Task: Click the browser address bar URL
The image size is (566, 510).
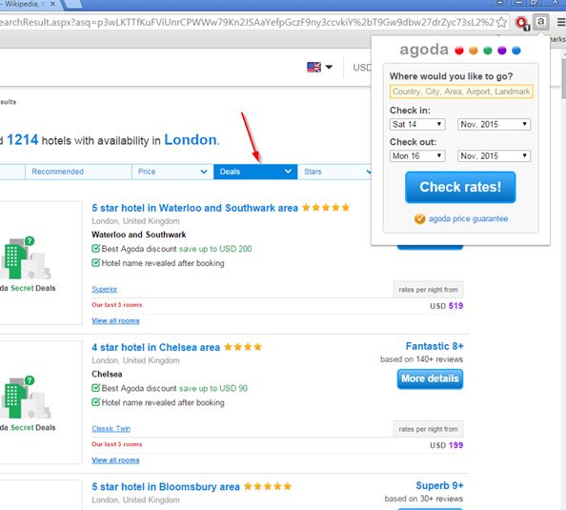Action: pos(247,22)
